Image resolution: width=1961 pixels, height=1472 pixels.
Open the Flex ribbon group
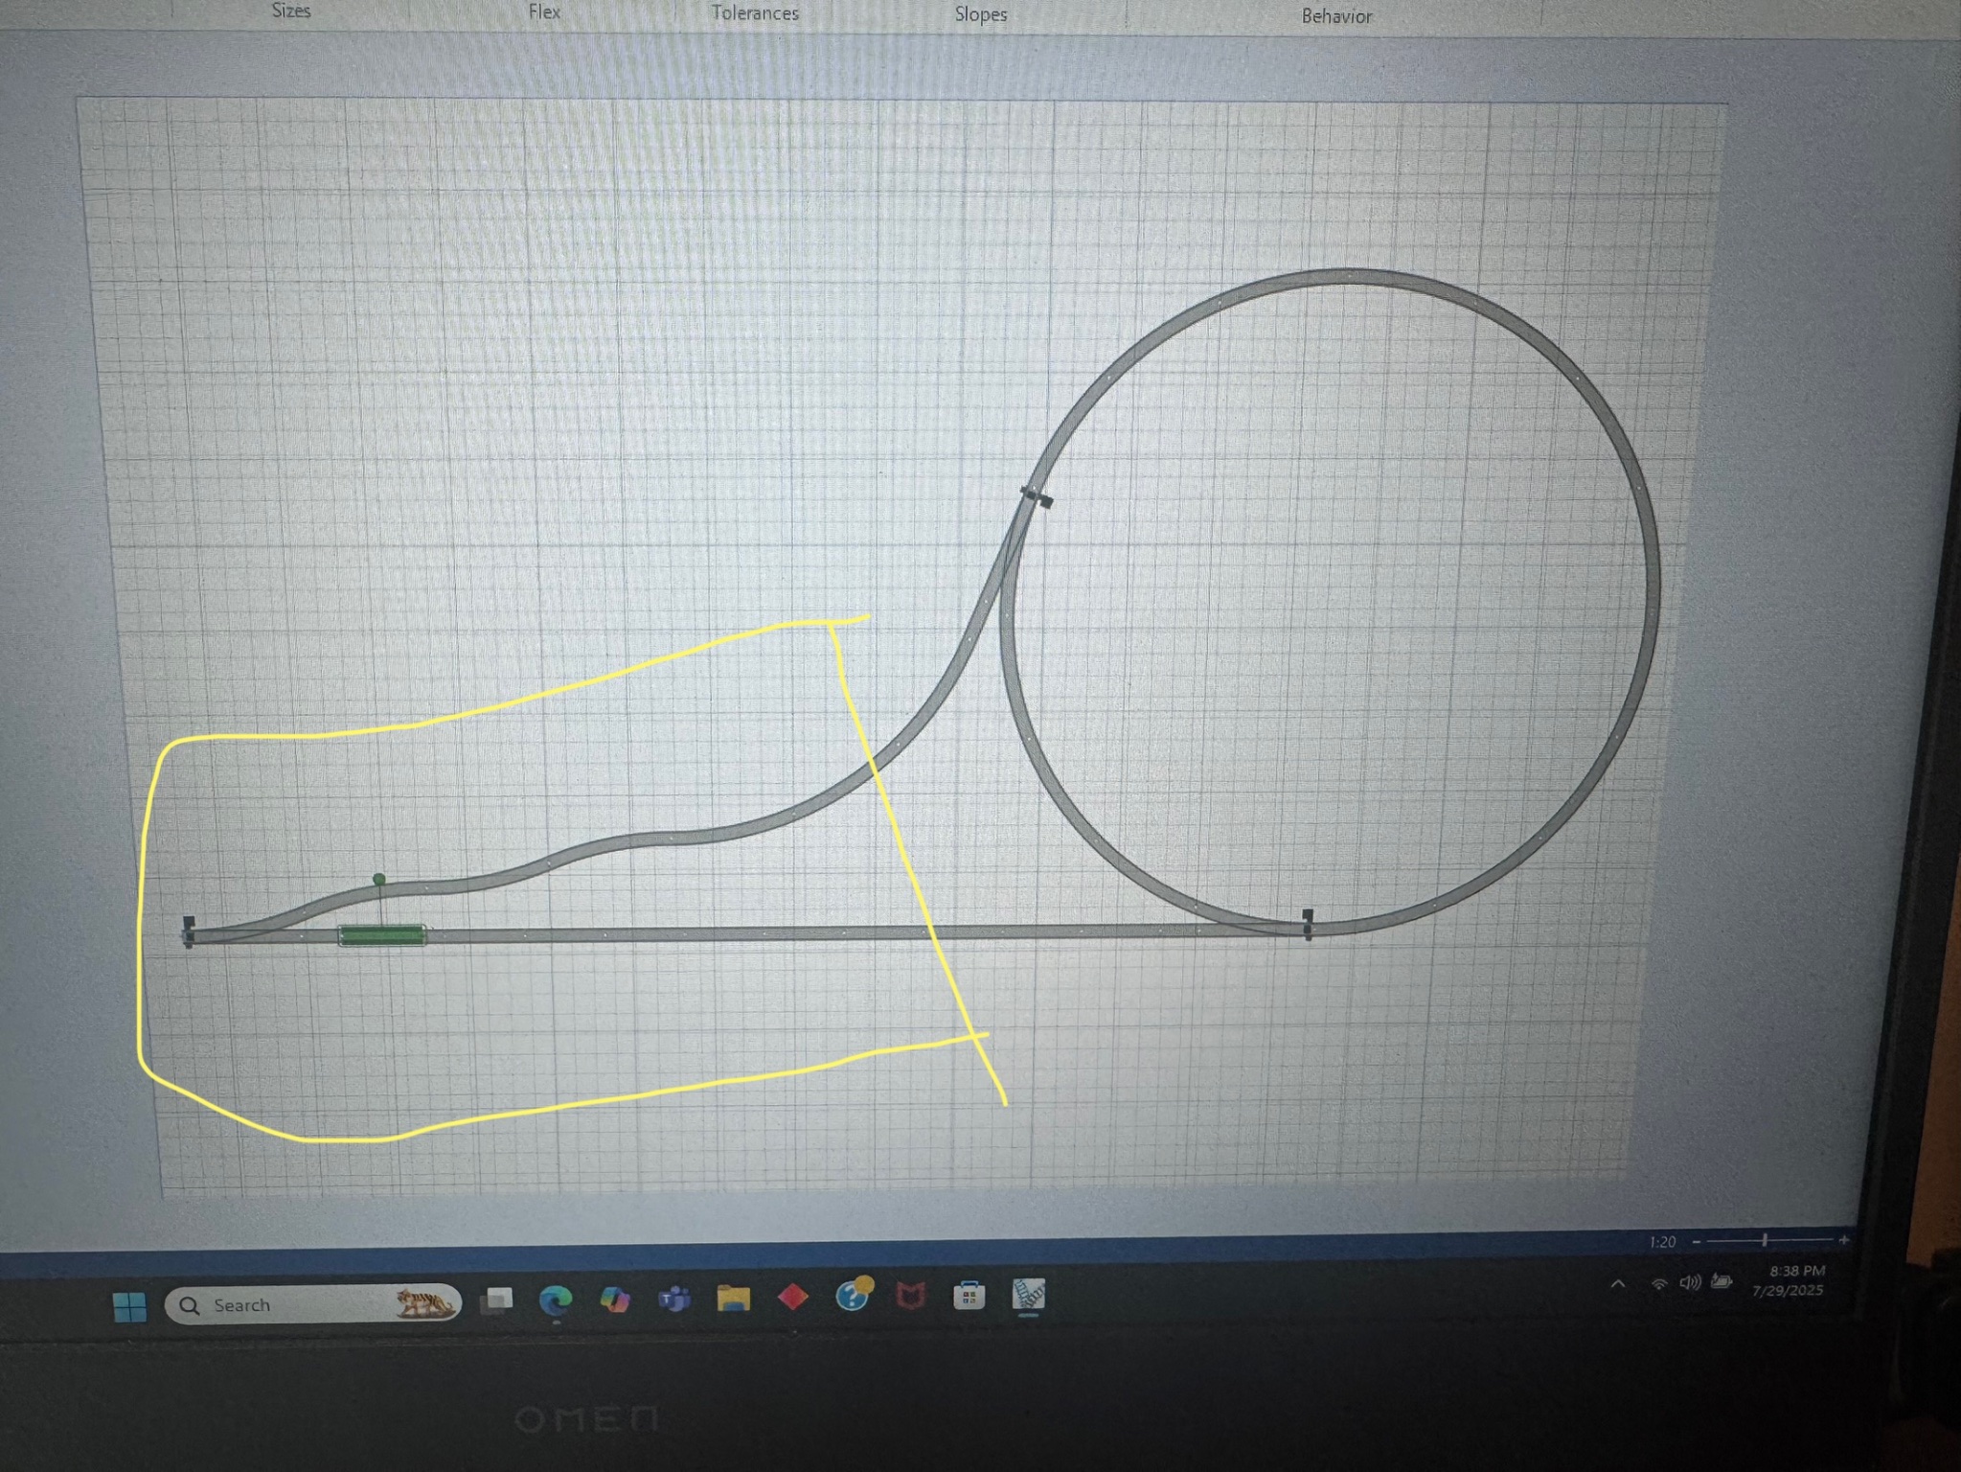544,12
